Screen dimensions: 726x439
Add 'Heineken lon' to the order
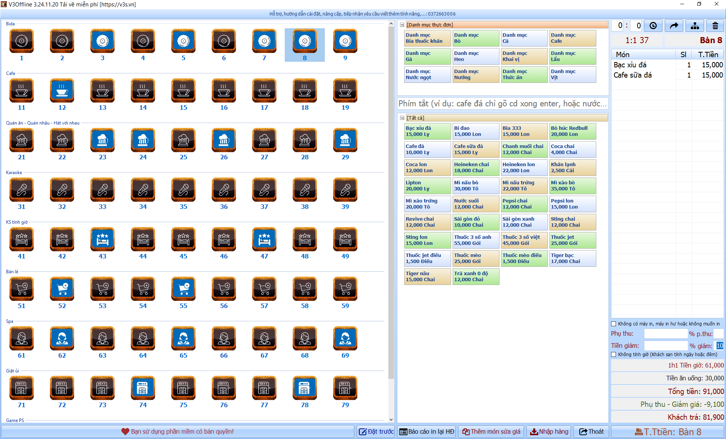(524, 168)
